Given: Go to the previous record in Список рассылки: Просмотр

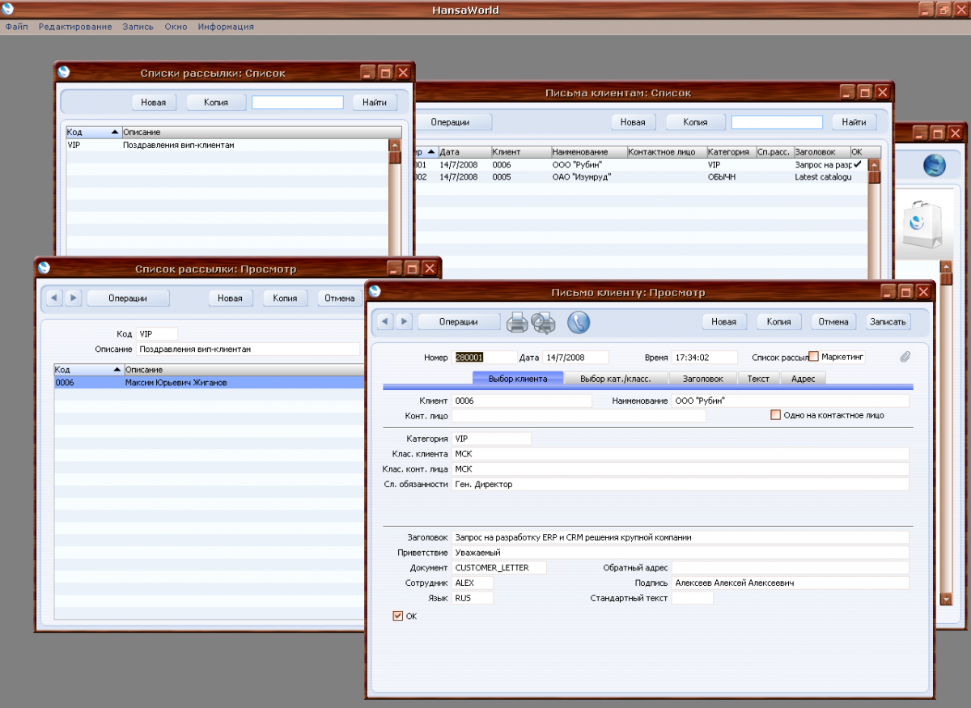Looking at the screenshot, I should 53,298.
